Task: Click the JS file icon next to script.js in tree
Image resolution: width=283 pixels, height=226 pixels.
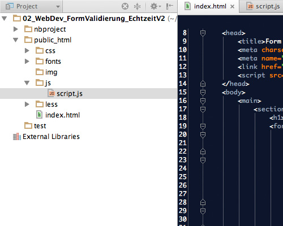Action: 51,93
